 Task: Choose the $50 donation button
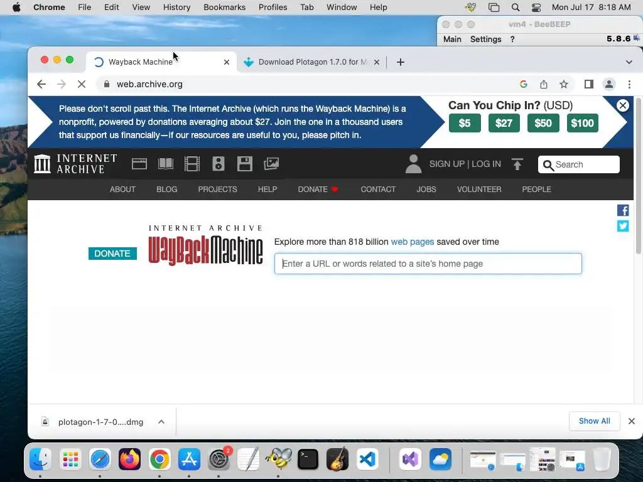point(543,123)
